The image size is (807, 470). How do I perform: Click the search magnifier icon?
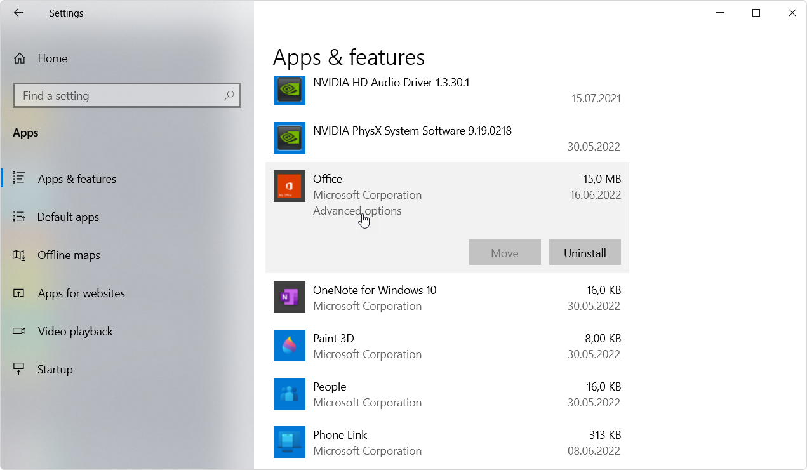point(229,96)
